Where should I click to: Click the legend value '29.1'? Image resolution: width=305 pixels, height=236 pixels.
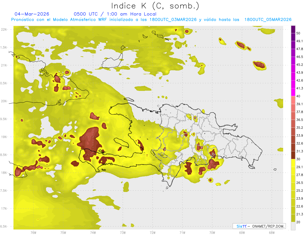[x=300, y=167]
